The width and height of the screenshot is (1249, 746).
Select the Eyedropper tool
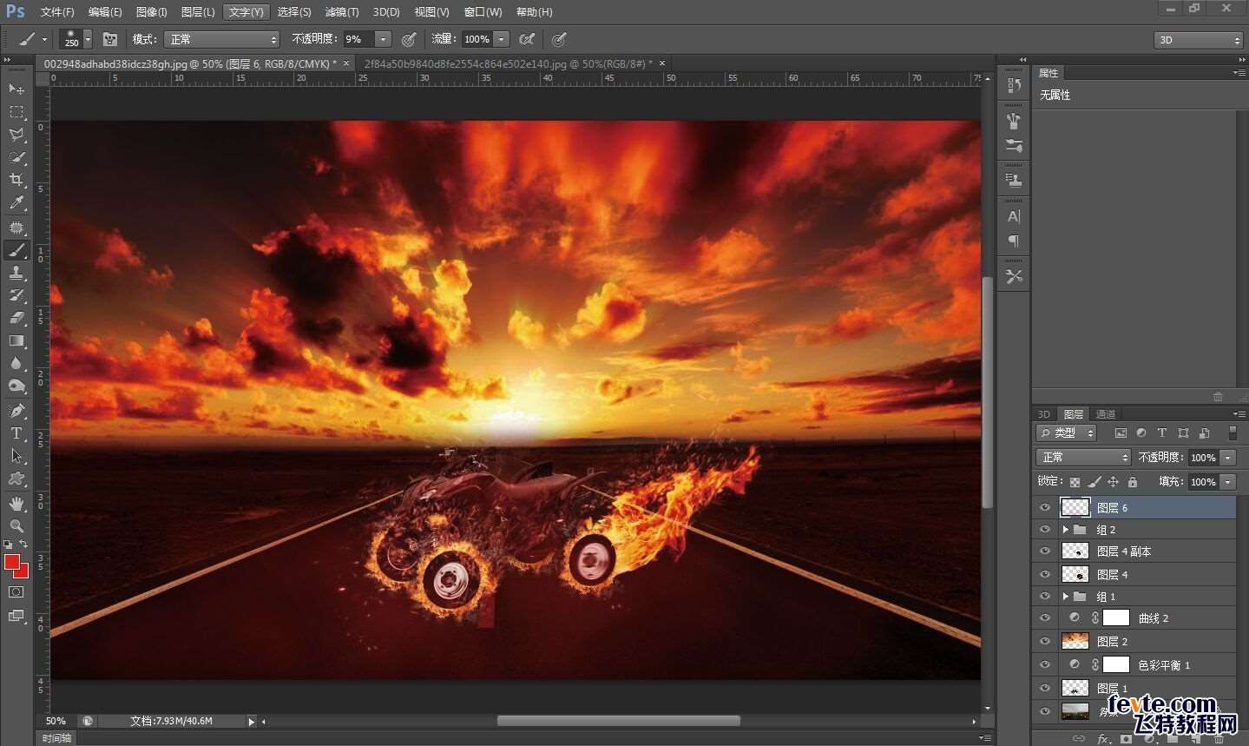tap(16, 202)
